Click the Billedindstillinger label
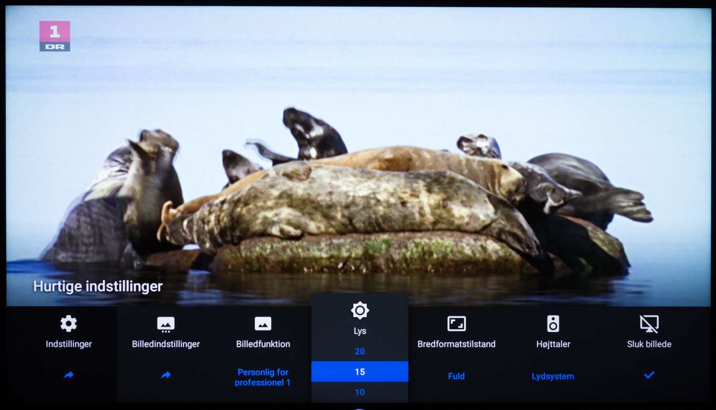 (166, 344)
